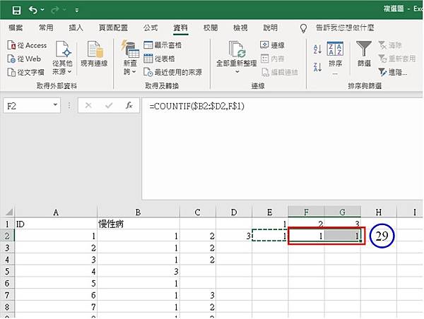424x319 pixels.
Task: Switch to the 常用 (Home) tab
Action: [x=46, y=28]
